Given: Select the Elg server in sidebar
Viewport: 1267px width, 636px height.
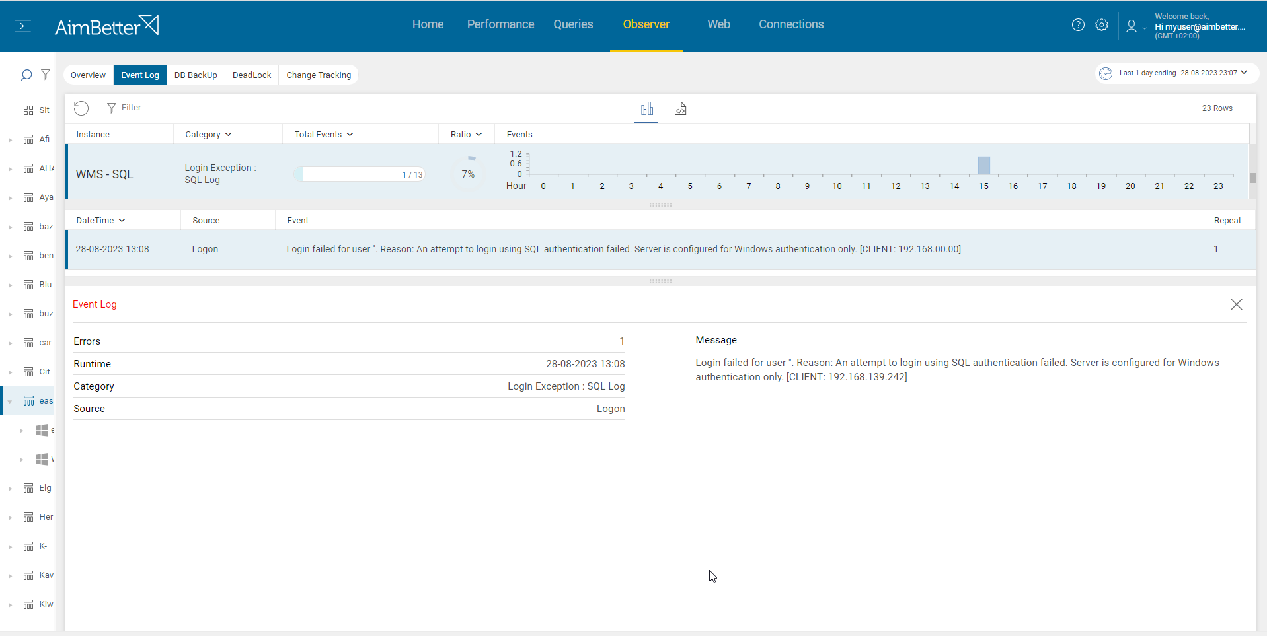Looking at the screenshot, I should click(x=38, y=488).
